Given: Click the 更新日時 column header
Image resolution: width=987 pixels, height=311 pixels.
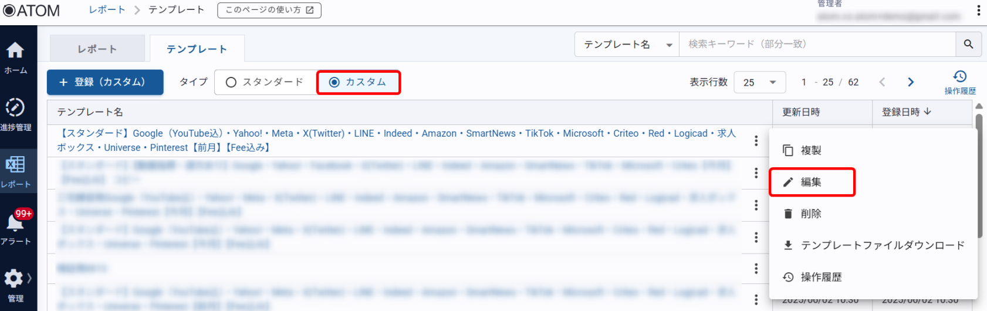Looking at the screenshot, I should pyautogui.click(x=801, y=112).
